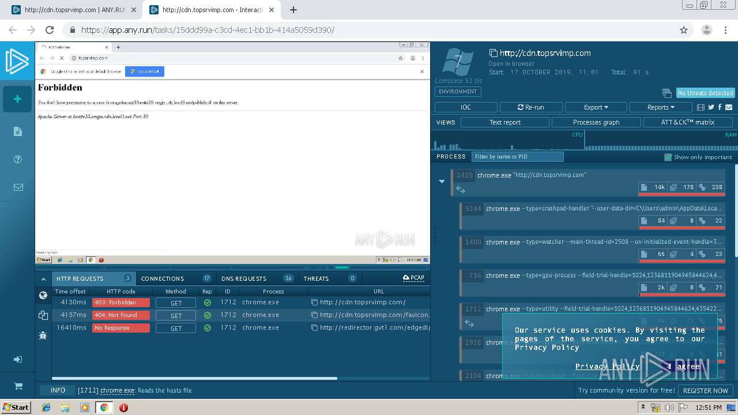
Task: Open the public tasks document icon
Action: click(17, 131)
